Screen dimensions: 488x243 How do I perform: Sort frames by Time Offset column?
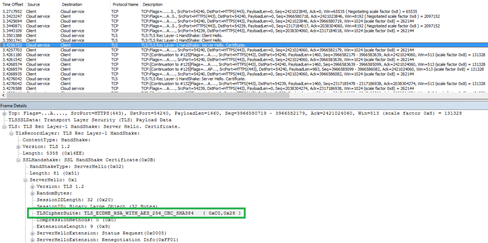13,4
